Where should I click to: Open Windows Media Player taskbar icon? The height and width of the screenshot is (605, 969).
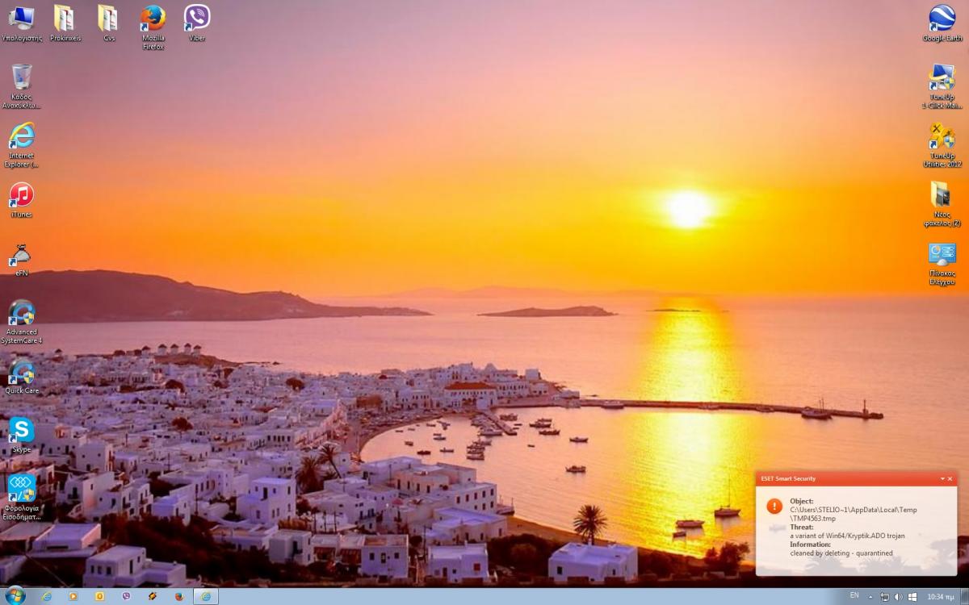click(x=73, y=596)
